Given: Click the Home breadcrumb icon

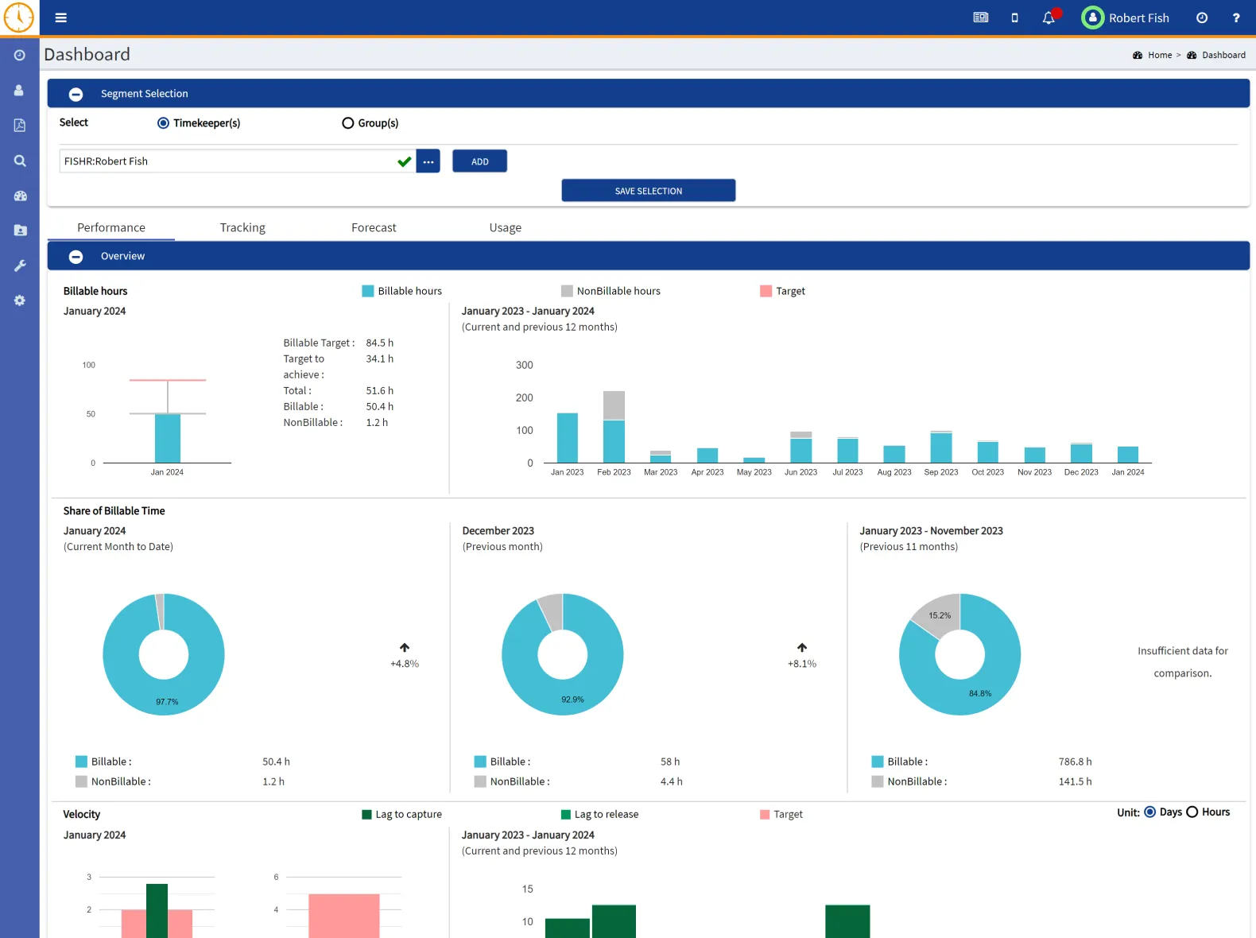Looking at the screenshot, I should click(x=1138, y=55).
